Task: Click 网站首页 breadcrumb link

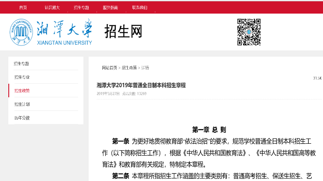Action: pos(109,67)
